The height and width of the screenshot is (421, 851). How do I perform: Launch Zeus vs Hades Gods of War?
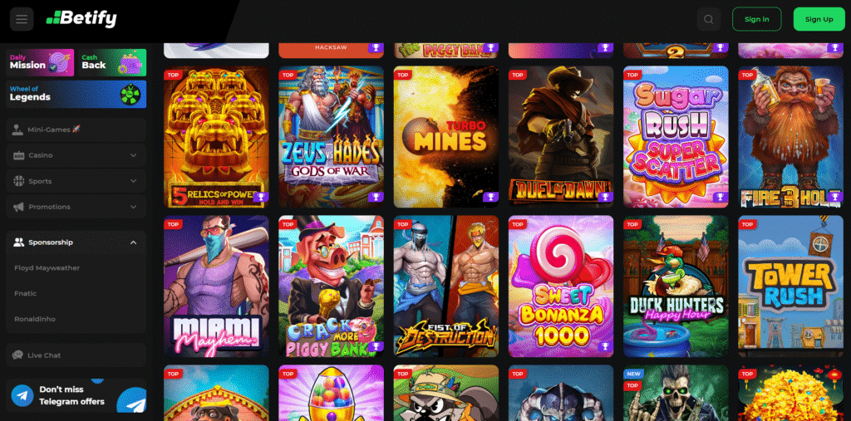(331, 137)
